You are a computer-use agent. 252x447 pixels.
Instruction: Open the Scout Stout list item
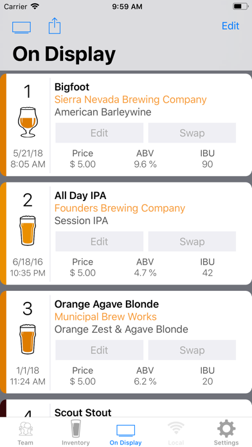pyautogui.click(x=126, y=408)
